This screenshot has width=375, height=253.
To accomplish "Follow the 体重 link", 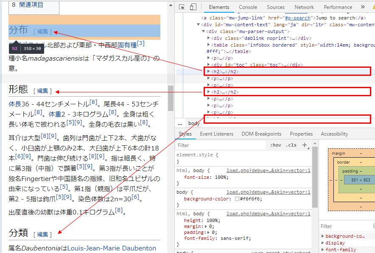I will click(55, 114).
